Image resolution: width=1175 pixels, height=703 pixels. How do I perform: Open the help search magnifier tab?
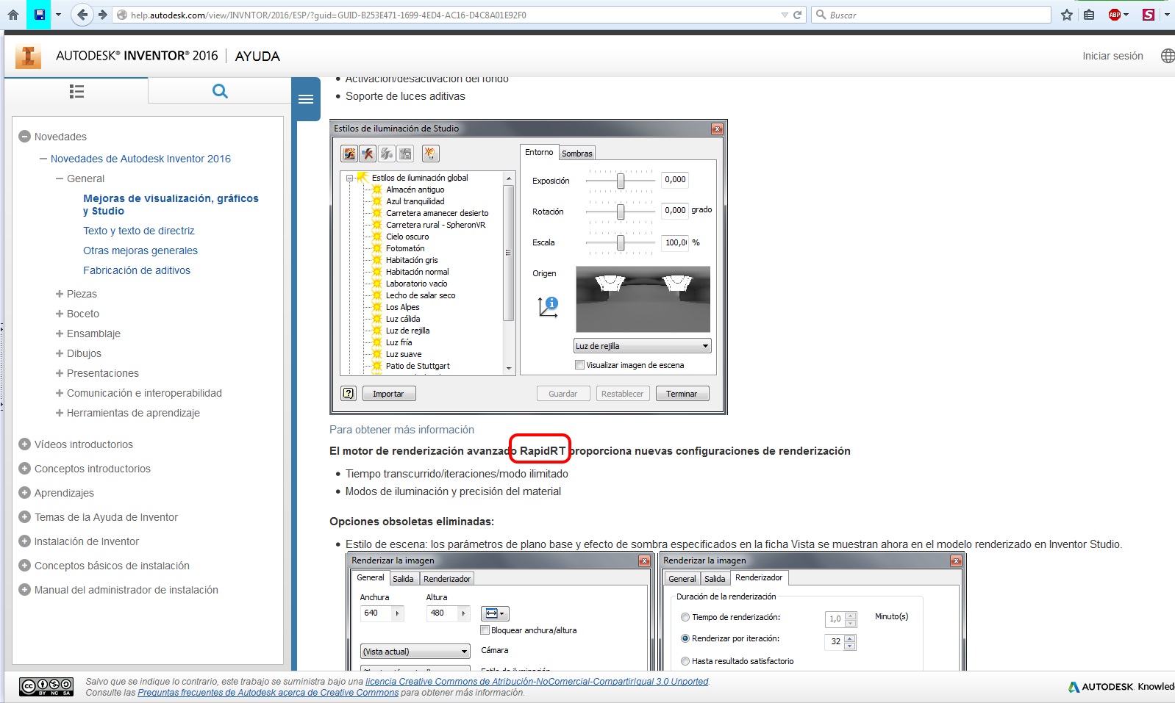[220, 91]
